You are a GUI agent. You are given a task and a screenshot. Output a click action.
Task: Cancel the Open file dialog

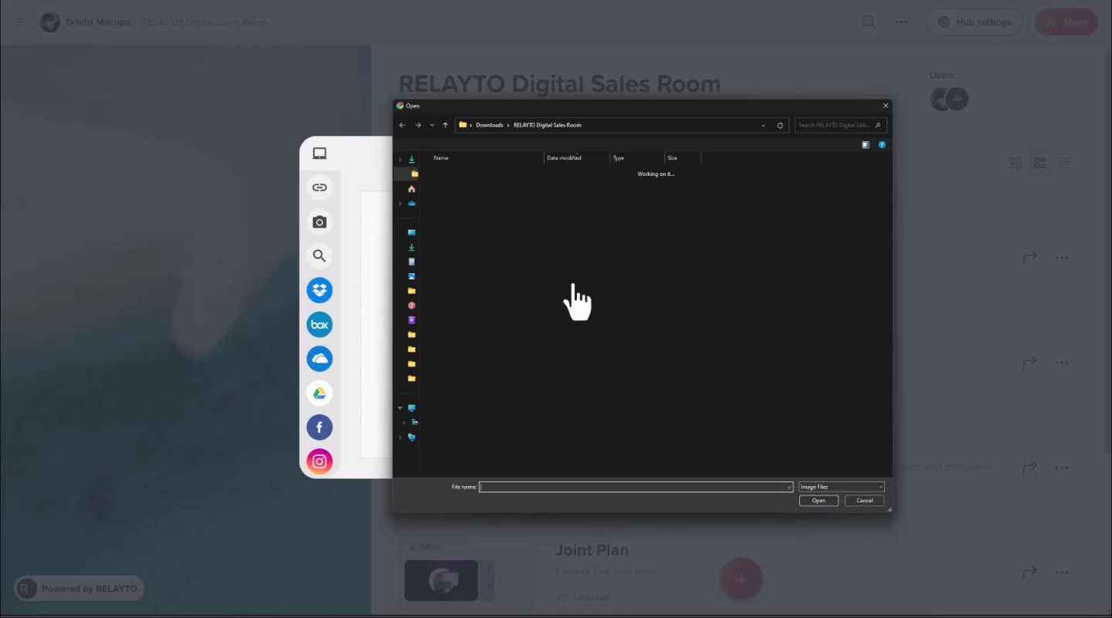tap(864, 500)
